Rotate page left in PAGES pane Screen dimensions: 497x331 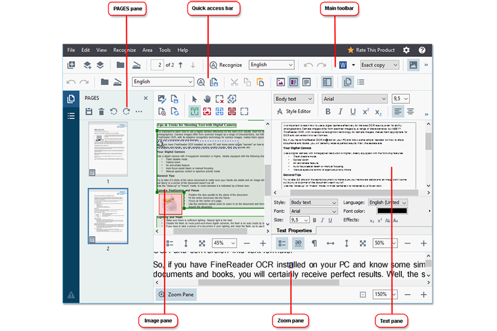[x=114, y=111]
